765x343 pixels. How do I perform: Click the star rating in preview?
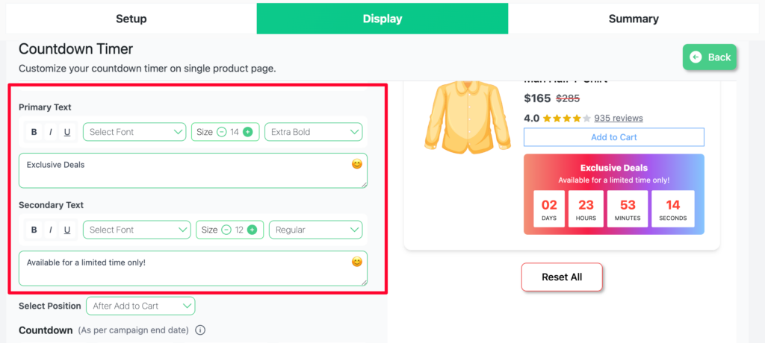pos(566,118)
